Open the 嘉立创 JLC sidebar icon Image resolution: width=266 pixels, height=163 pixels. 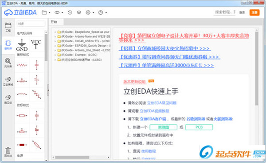click(x=8, y=99)
